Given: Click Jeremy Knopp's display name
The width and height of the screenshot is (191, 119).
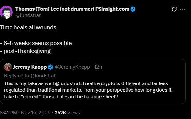Looking at the screenshot, I should pos(30,67).
